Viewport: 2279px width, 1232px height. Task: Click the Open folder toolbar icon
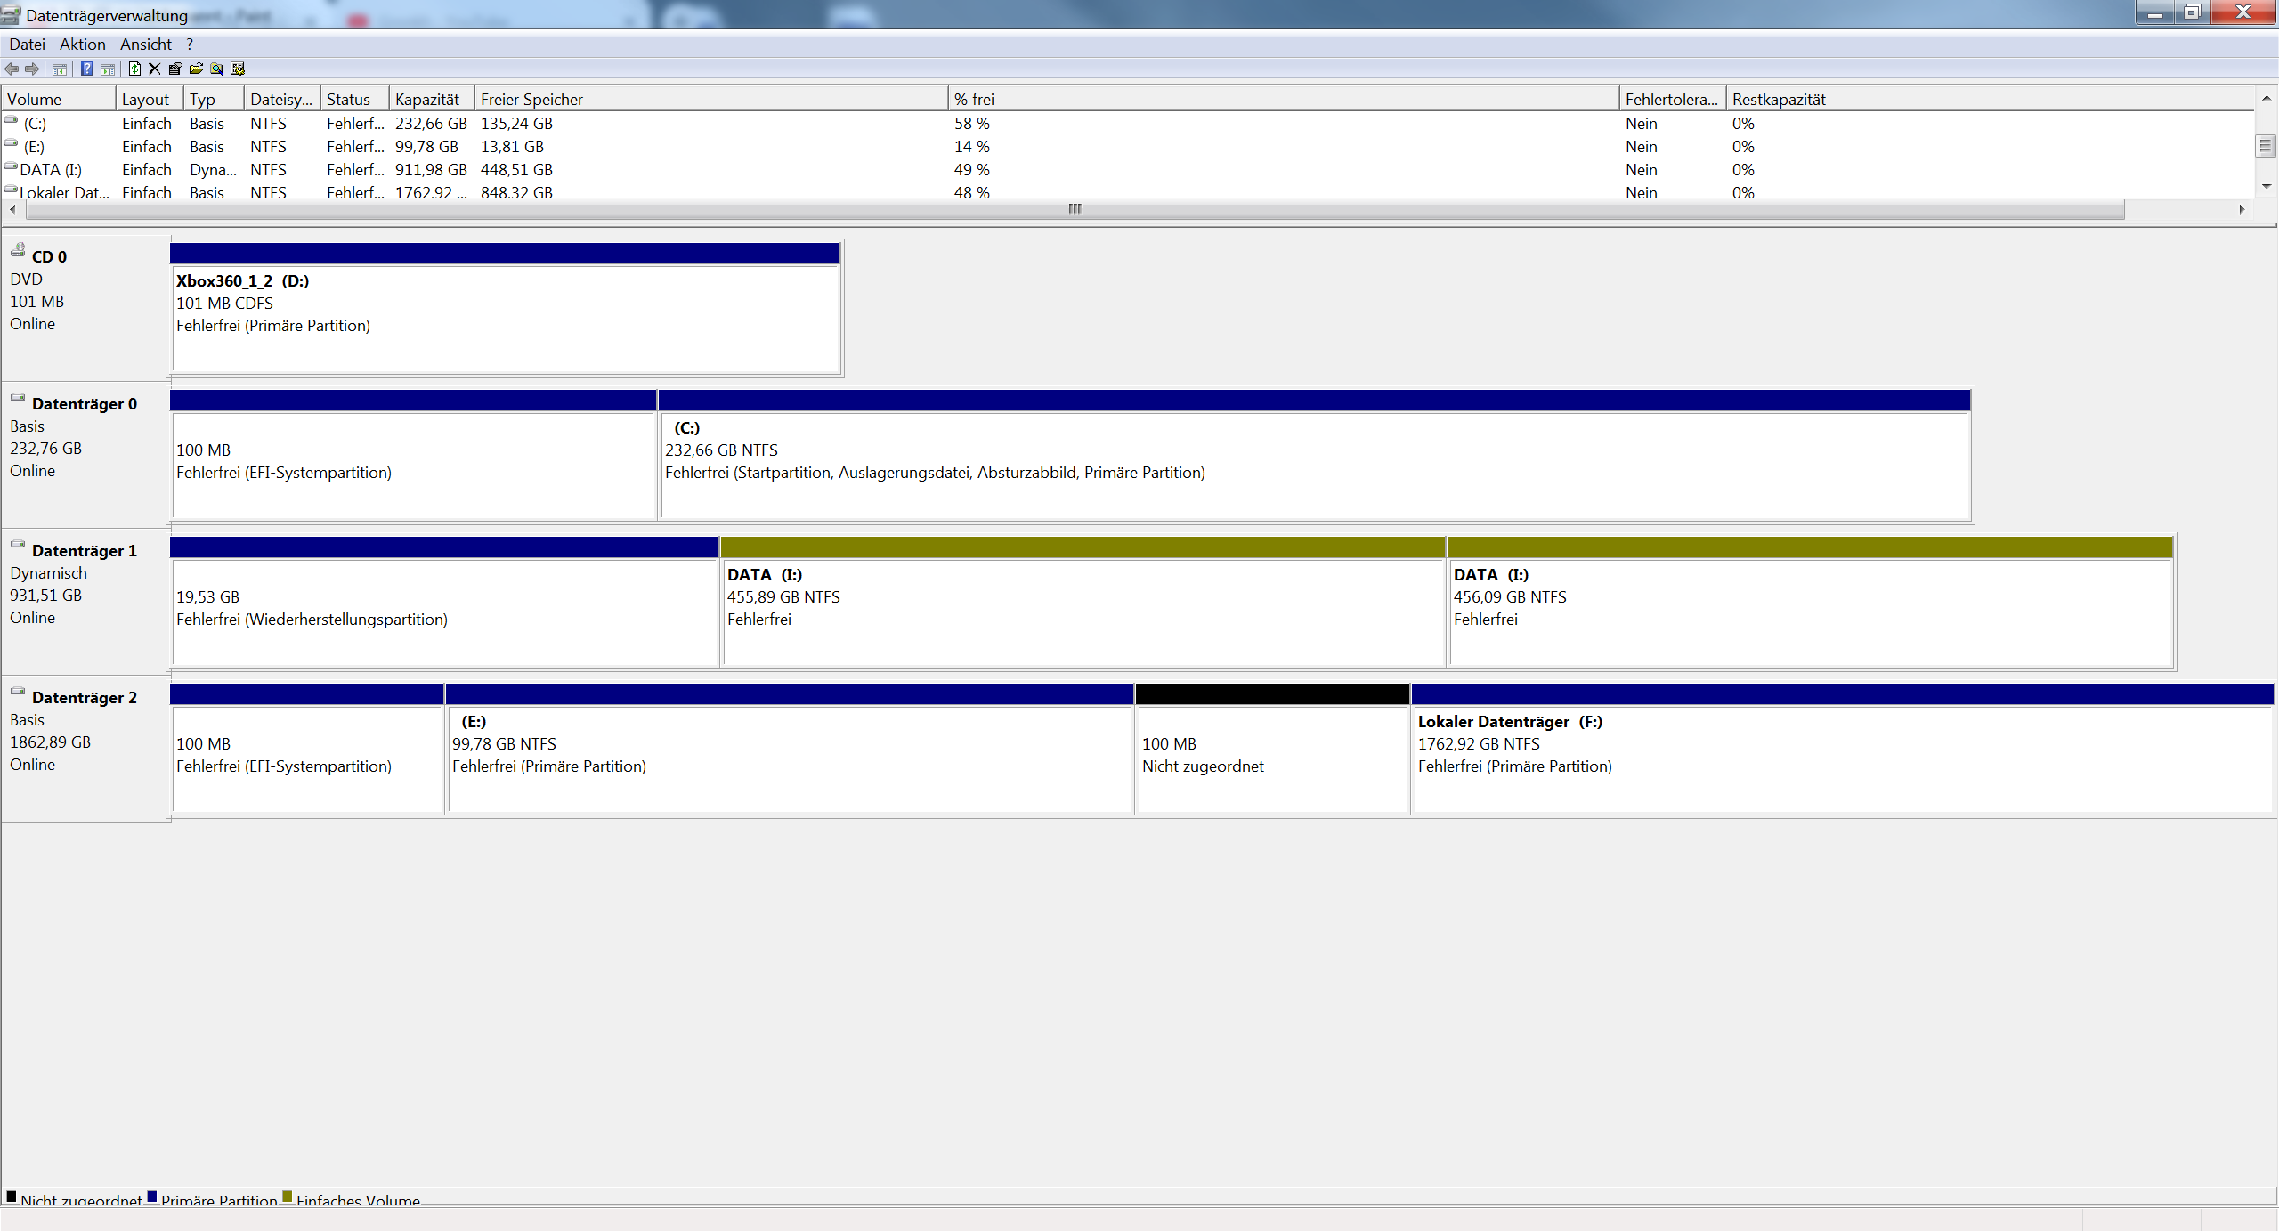tap(196, 69)
